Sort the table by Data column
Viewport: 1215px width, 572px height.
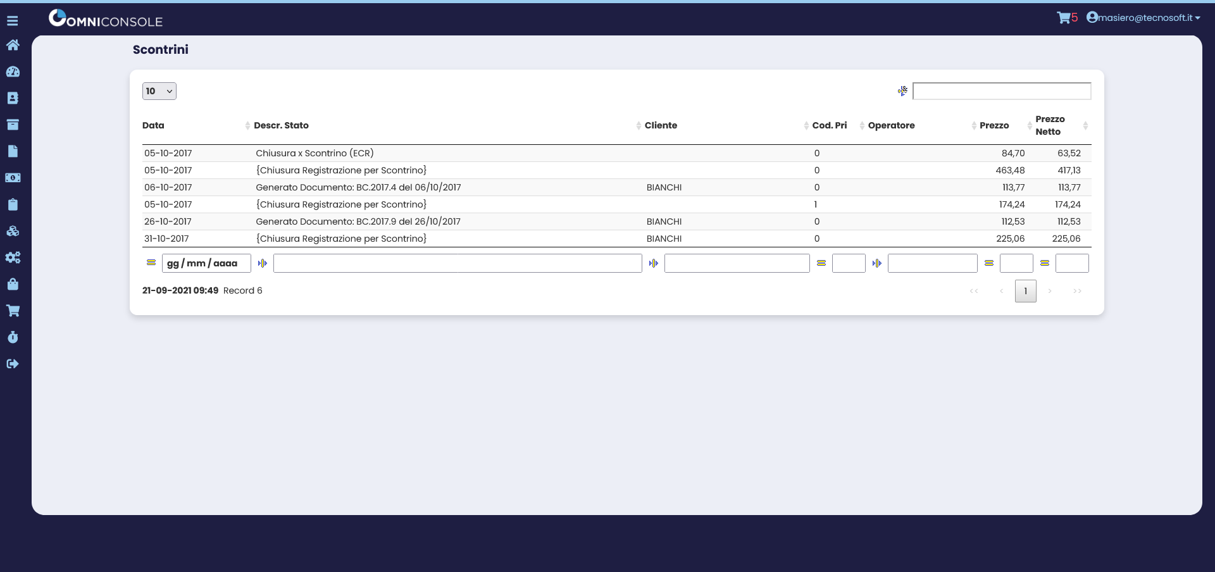[x=153, y=125]
